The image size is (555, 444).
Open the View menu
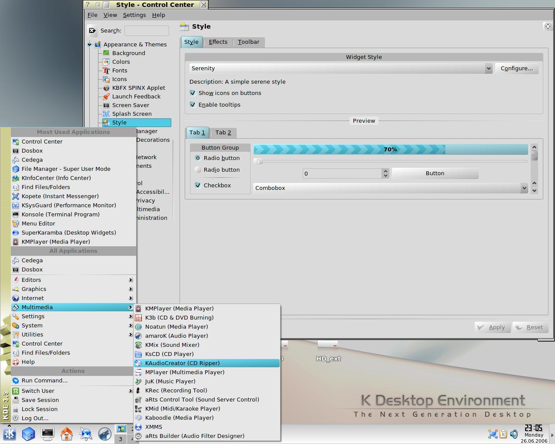(110, 15)
